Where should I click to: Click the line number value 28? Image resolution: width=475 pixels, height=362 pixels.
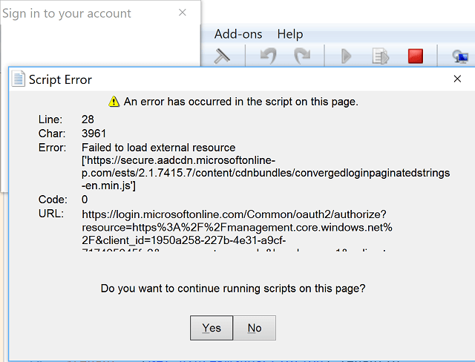click(x=88, y=119)
